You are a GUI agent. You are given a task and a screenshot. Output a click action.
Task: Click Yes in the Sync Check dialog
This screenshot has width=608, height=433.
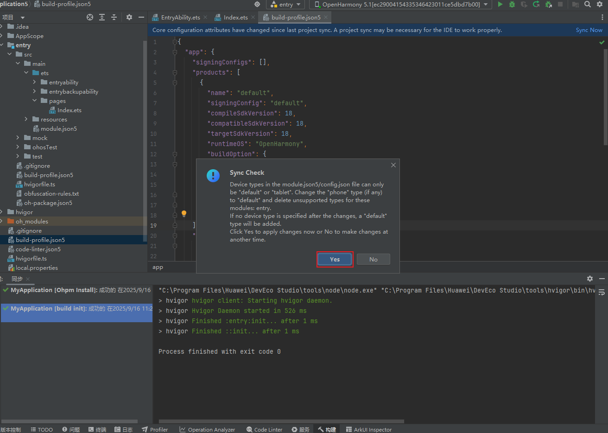tap(335, 259)
